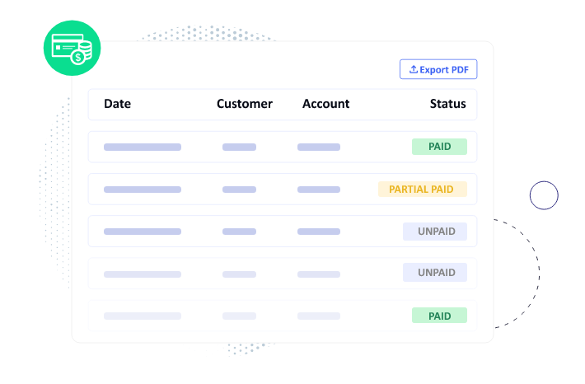Click the Export PDF button
Screen dimensions: 585x384
(438, 69)
